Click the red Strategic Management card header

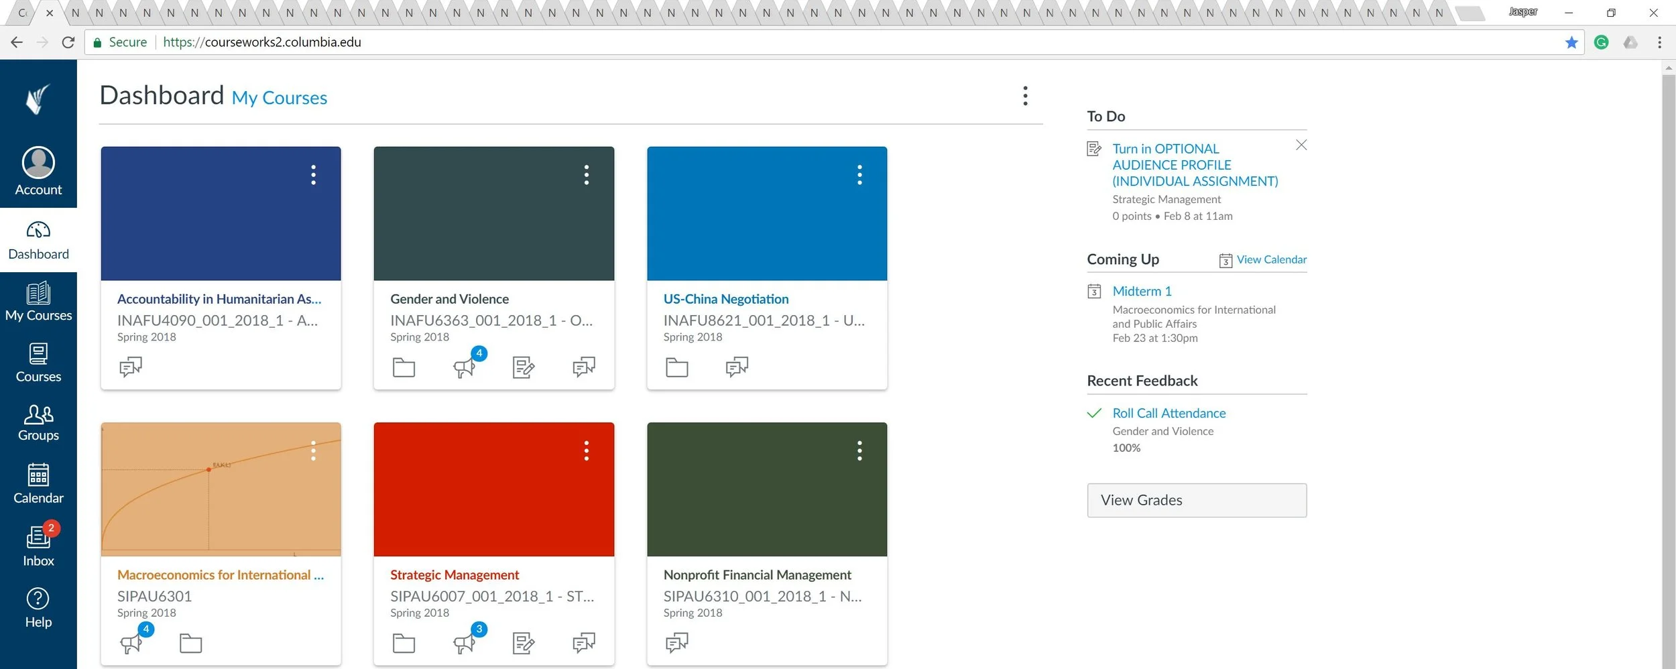click(x=494, y=489)
